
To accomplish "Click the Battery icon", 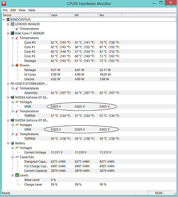I will (13, 143).
